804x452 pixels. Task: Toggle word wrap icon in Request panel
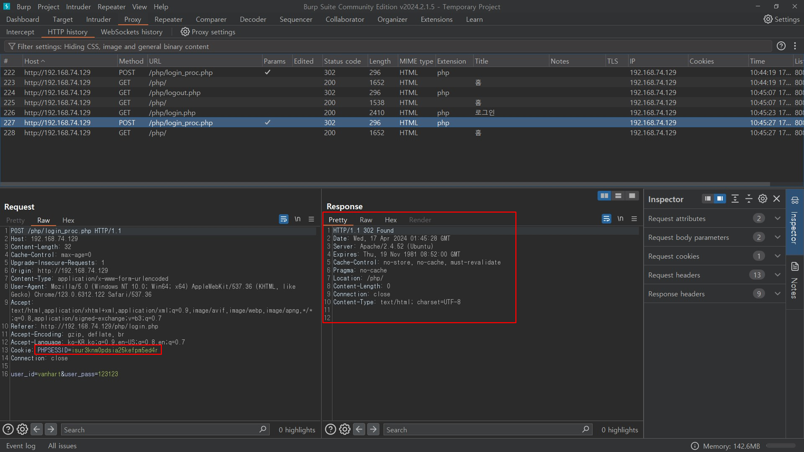tap(283, 219)
